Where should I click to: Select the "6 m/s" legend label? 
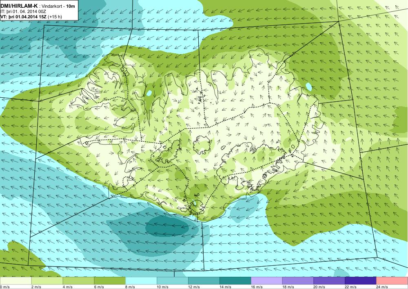[x=99, y=287]
